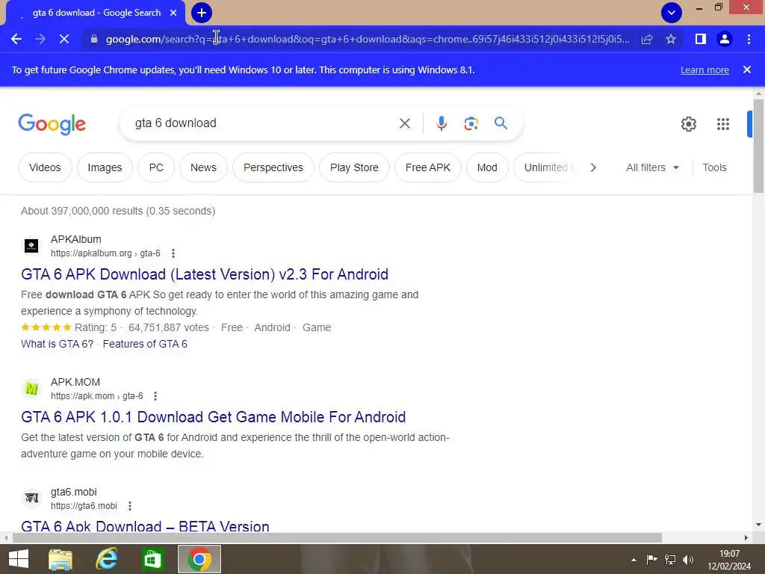Open File Explorer from taskbar
The width and height of the screenshot is (765, 574).
pyautogui.click(x=61, y=559)
